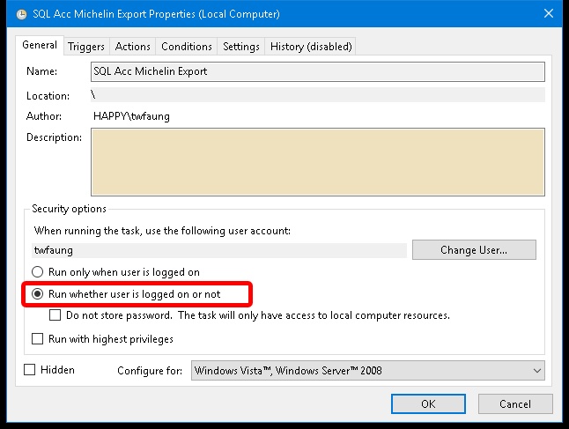This screenshot has height=429, width=569.
Task: Select Run only when user is logged on
Action: 38,273
